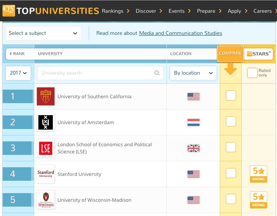Open London School of Economics page
277x216 pixels.
(x=104, y=148)
